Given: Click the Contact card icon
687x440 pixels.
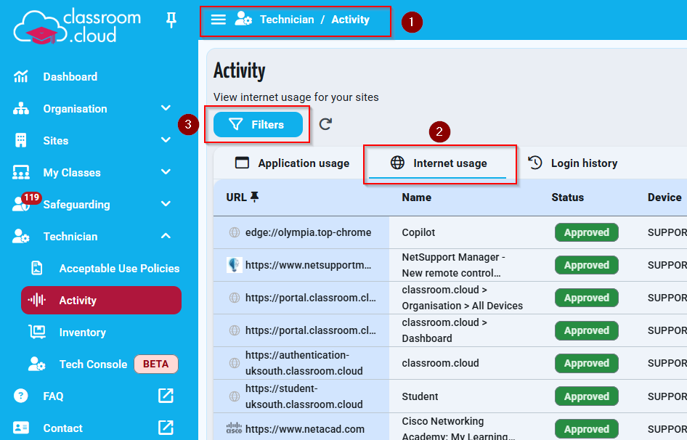Looking at the screenshot, I should (x=20, y=428).
